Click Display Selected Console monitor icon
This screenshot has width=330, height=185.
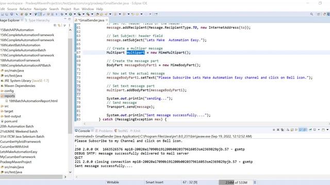(315, 130)
